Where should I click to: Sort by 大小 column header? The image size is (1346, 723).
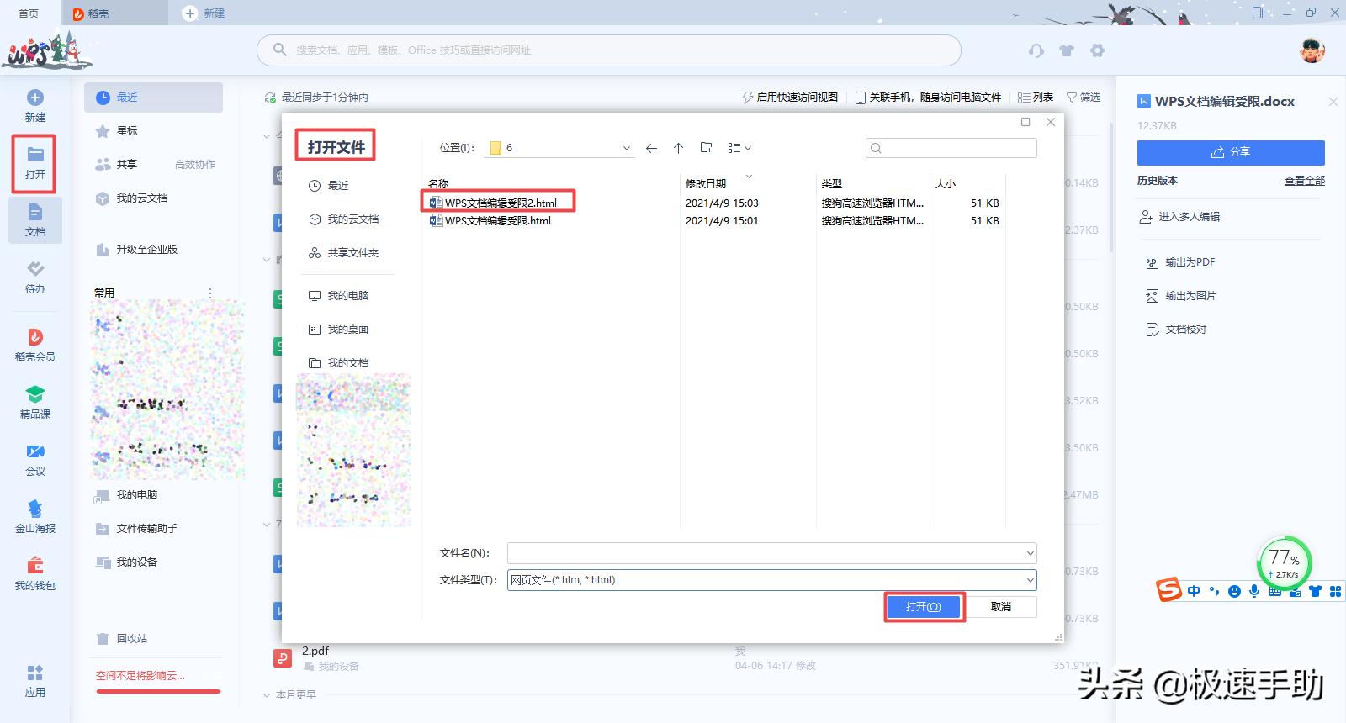pos(946,183)
